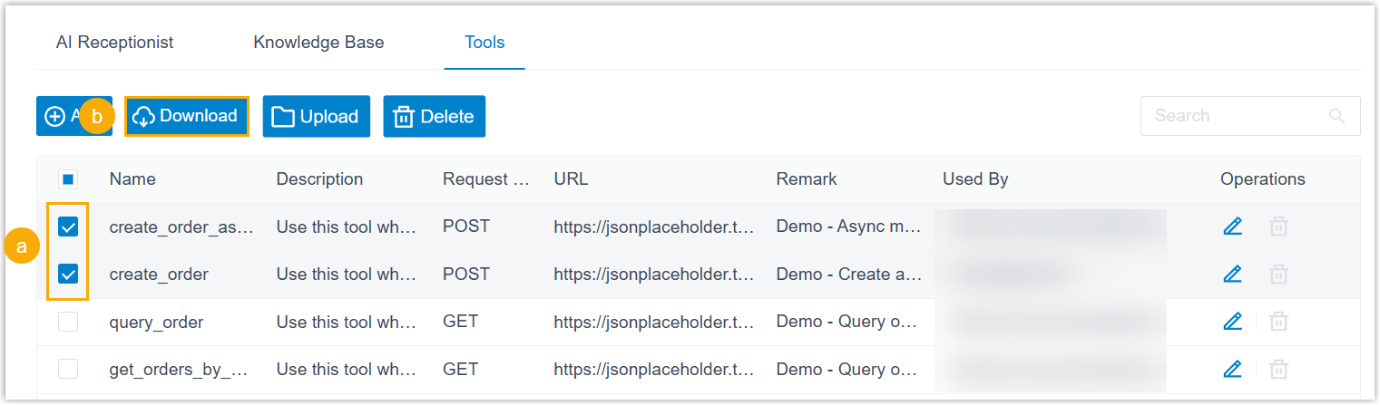Focus the Search input field
The height and width of the screenshot is (405, 1380).
(x=1250, y=116)
